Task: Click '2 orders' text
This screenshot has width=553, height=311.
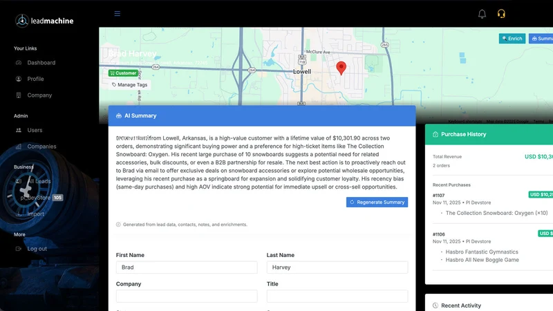Action: point(441,165)
